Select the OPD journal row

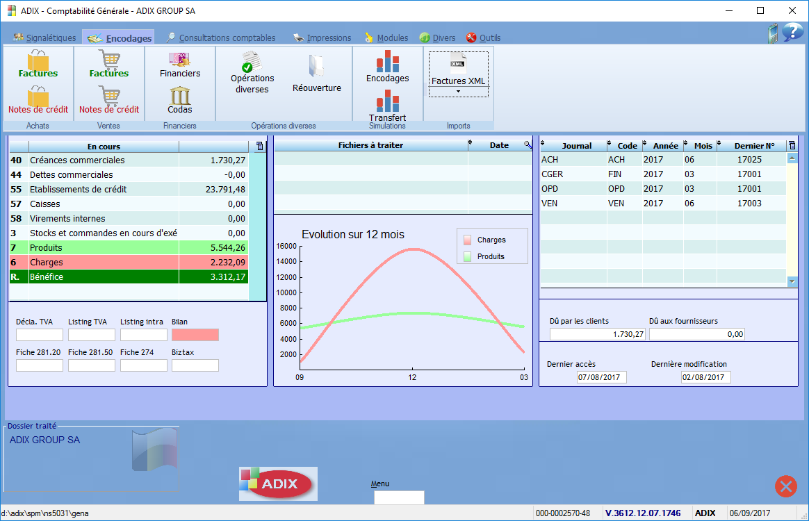tap(663, 189)
